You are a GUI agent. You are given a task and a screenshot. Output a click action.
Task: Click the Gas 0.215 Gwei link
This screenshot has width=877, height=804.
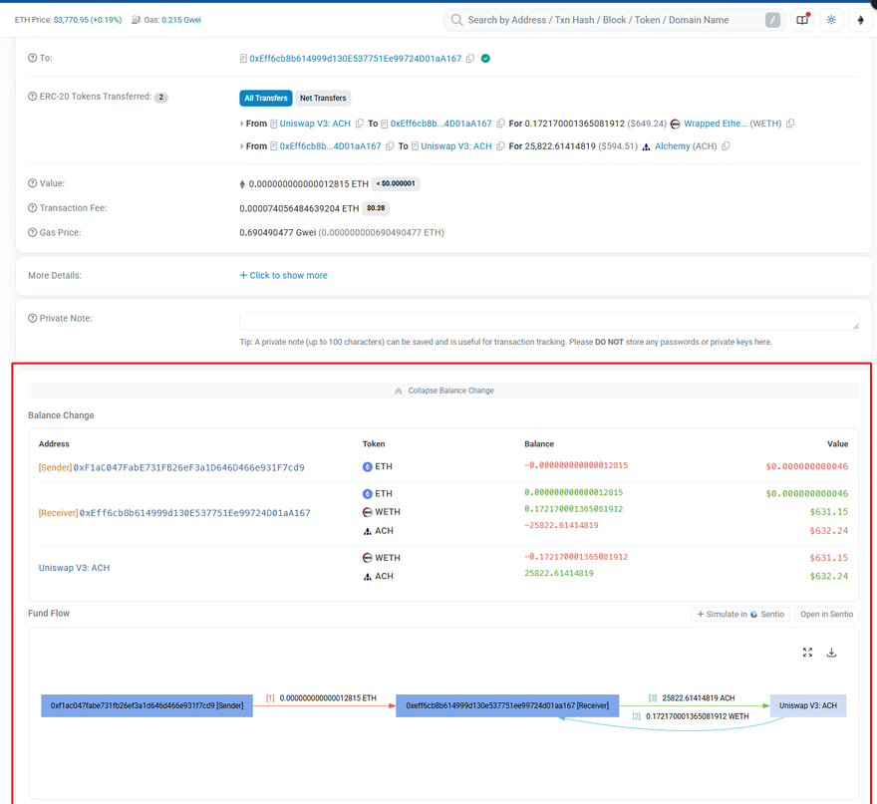tap(181, 20)
